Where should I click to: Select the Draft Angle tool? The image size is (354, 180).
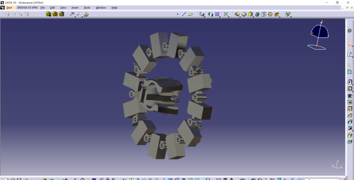coord(250,14)
